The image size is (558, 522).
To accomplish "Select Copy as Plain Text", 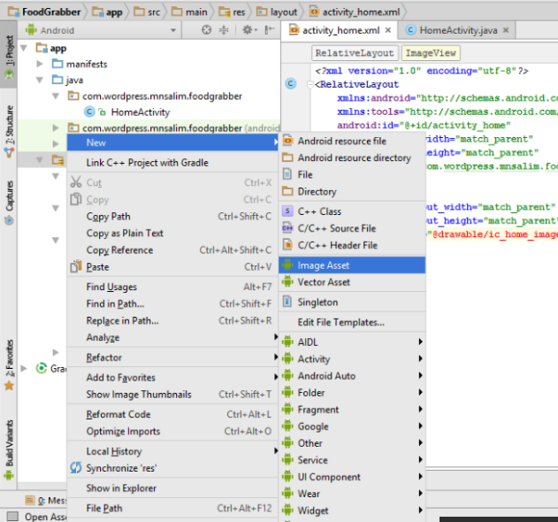I will 172,234.
